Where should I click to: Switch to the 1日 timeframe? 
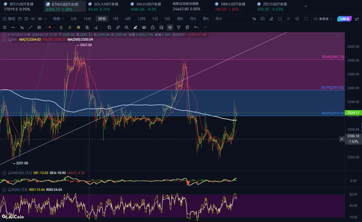[x=155, y=19]
